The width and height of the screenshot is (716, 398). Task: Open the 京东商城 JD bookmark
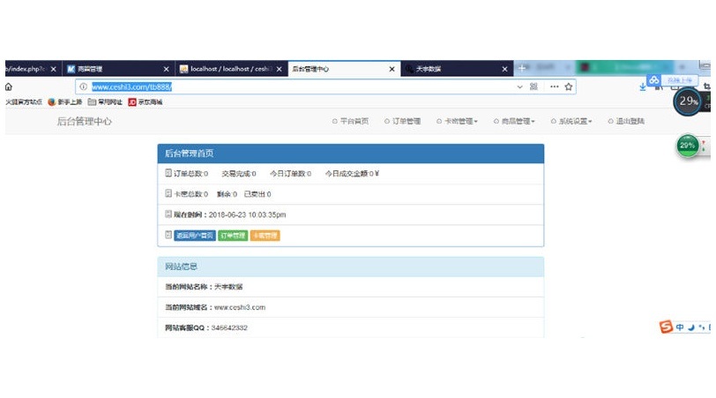pos(145,101)
